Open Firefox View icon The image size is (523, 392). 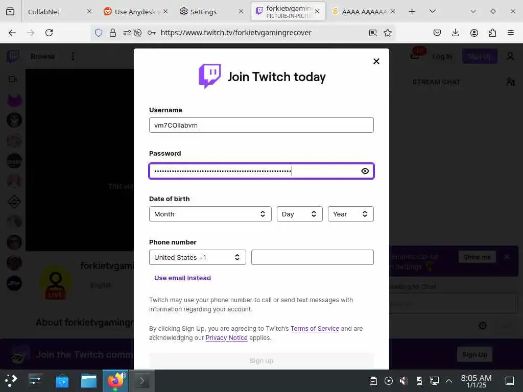tap(10, 11)
